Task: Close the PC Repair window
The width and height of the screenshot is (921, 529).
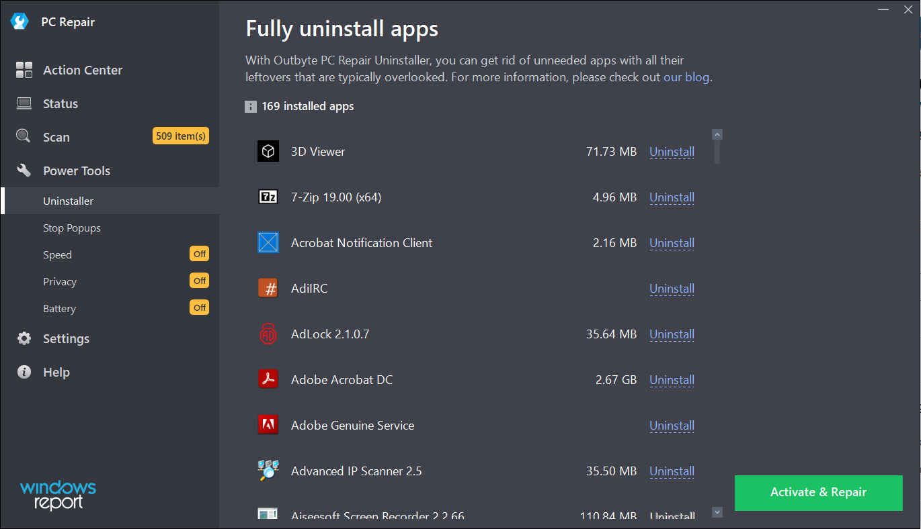Action: point(908,9)
